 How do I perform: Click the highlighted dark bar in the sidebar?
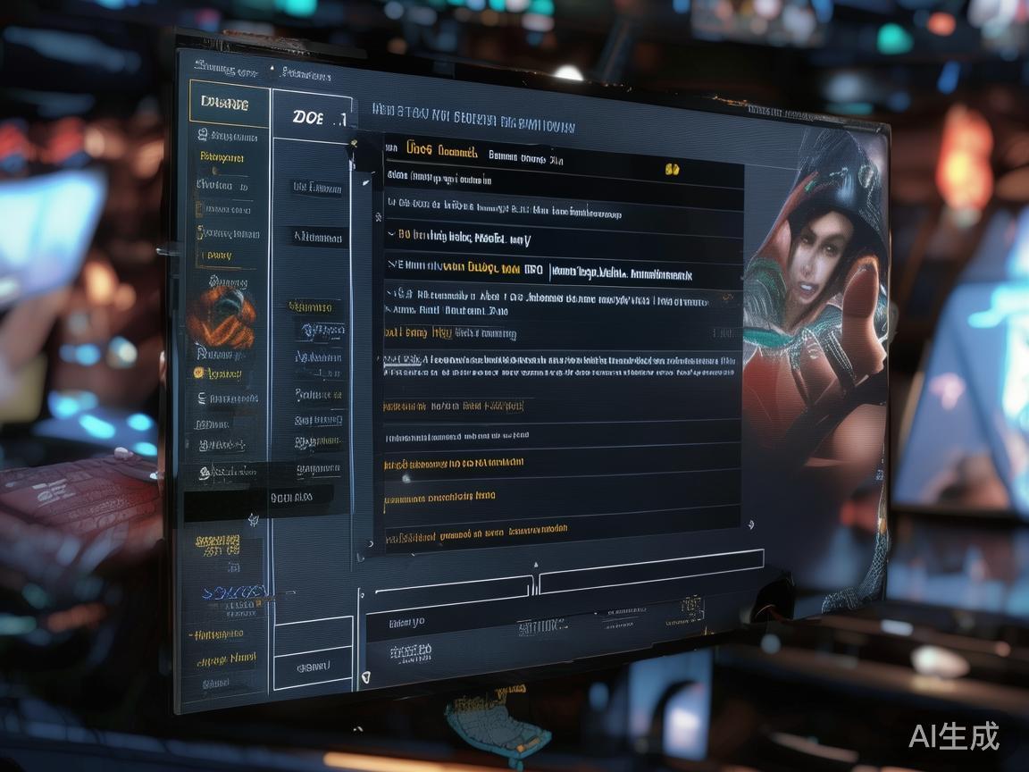coord(259,495)
